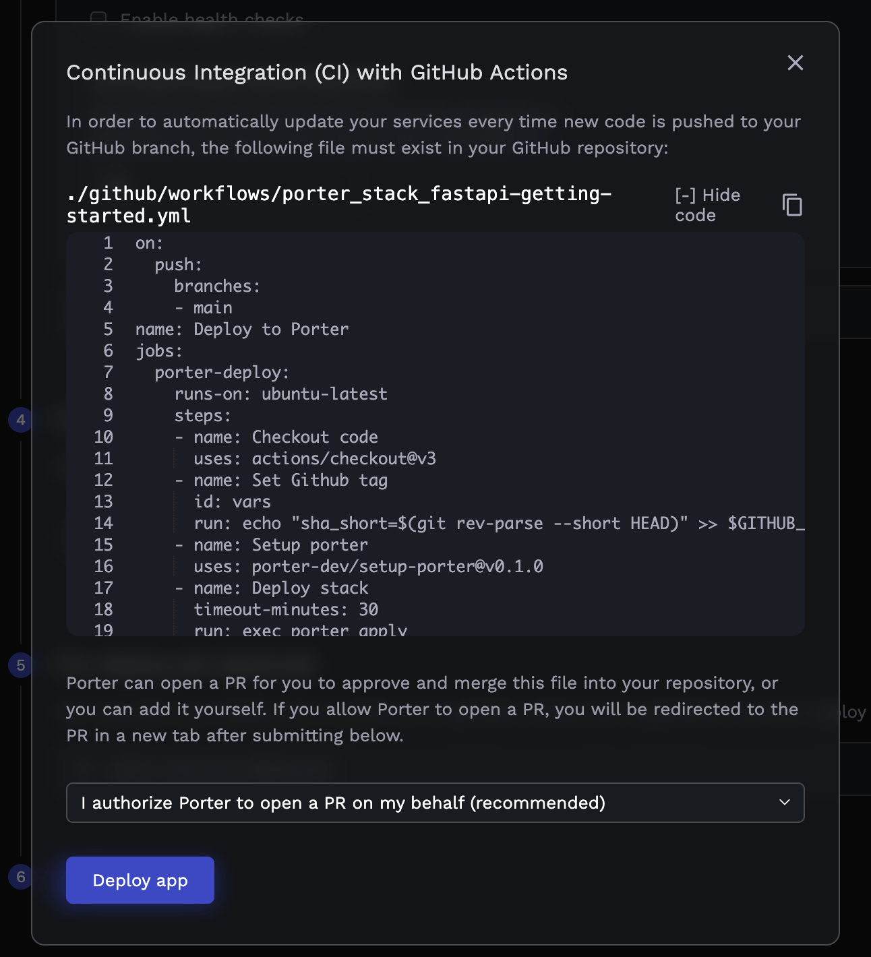Click the workflow file path heading
The height and width of the screenshot is (957, 871).
pyautogui.click(x=339, y=205)
